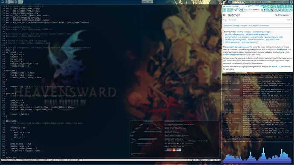Open the Package manager category link

pyautogui.click(x=240, y=26)
